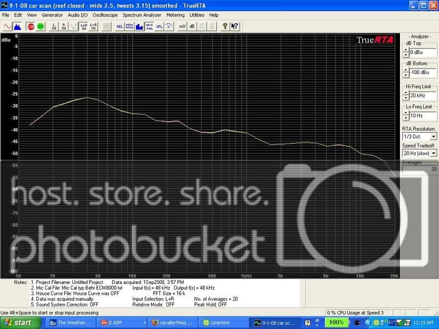This screenshot has height=329, width=439.
Task: Lower Hi Freq Limit with down arrow
Action: click(x=406, y=98)
